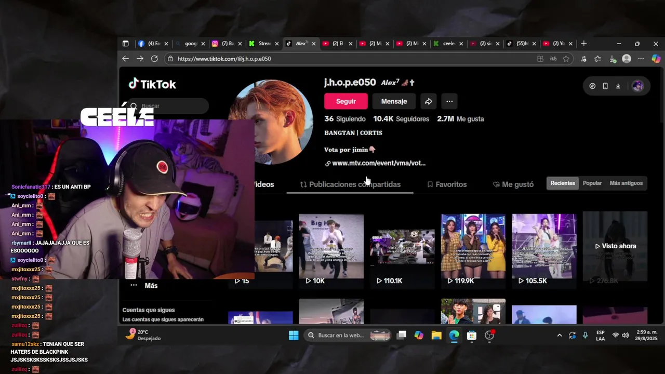Open the Más menu ellipsis in sidebar
665x374 pixels.
coord(134,285)
